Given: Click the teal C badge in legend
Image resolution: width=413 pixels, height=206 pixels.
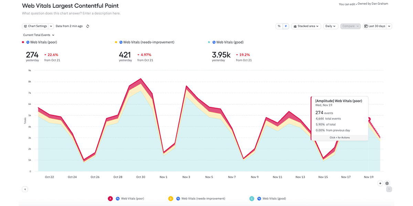Looking at the screenshot, I should [252, 198].
